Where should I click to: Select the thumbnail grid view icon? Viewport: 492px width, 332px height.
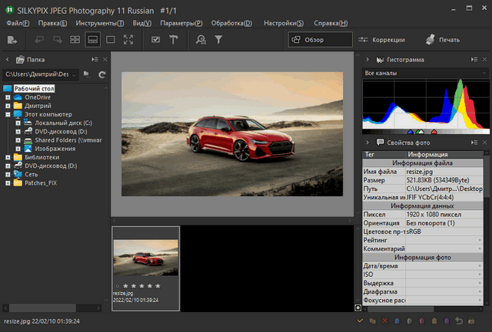tap(75, 39)
